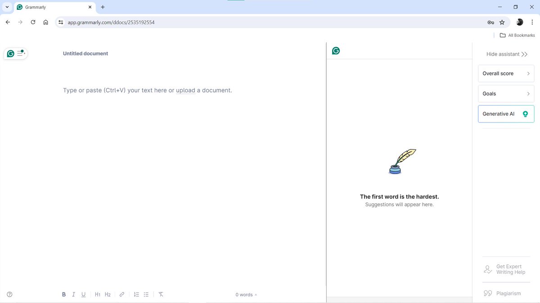
Task: Go to browser home page icon
Action: 45,22
